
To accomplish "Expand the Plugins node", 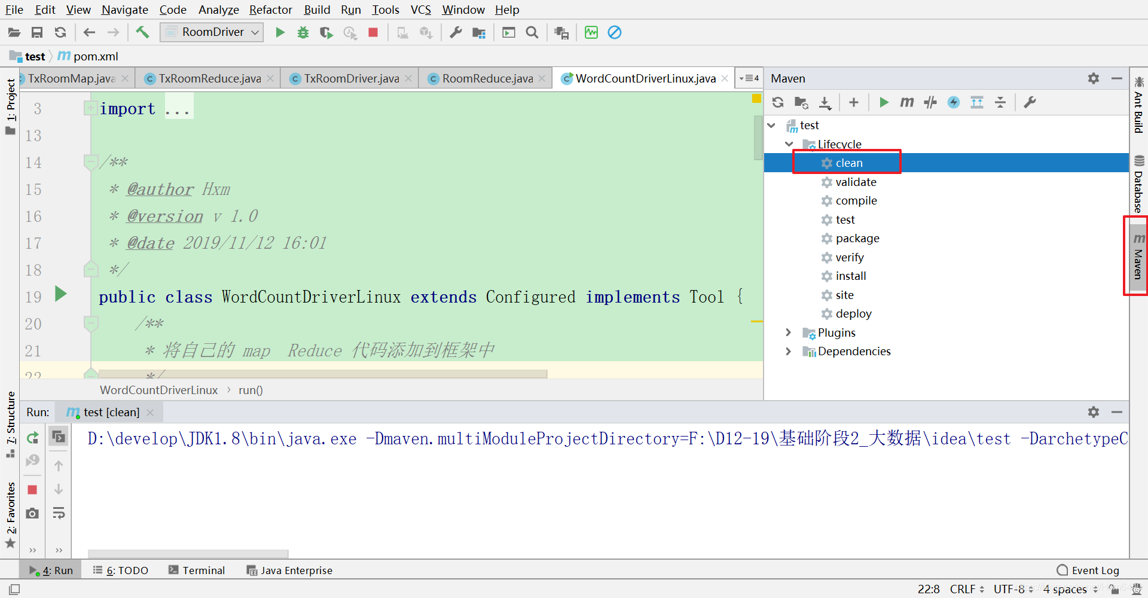I will coord(789,332).
